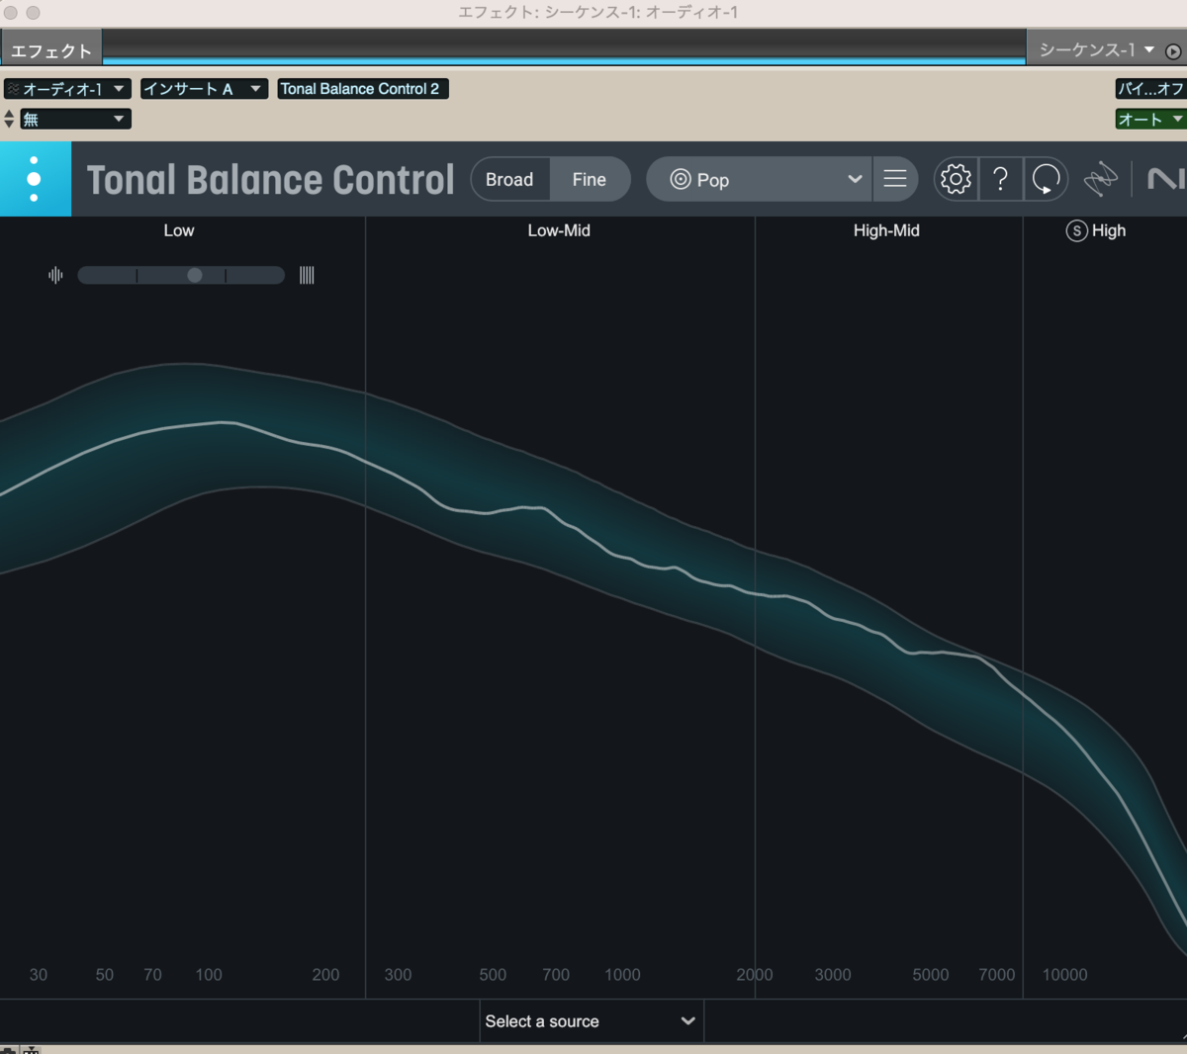Expand the インサート A dropdown

204,88
